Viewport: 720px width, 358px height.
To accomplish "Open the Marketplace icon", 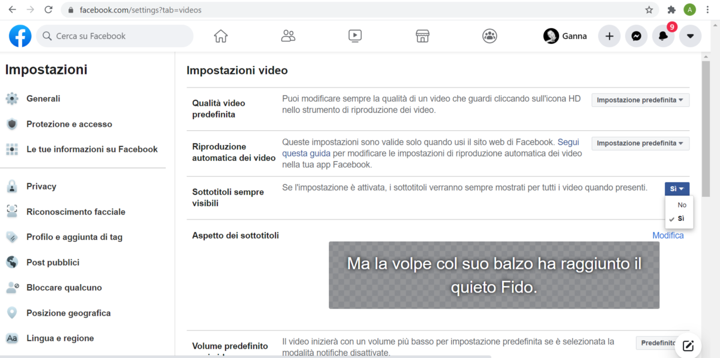I will (422, 36).
